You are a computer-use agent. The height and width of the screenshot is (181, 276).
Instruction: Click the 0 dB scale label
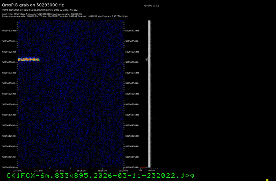point(140,170)
